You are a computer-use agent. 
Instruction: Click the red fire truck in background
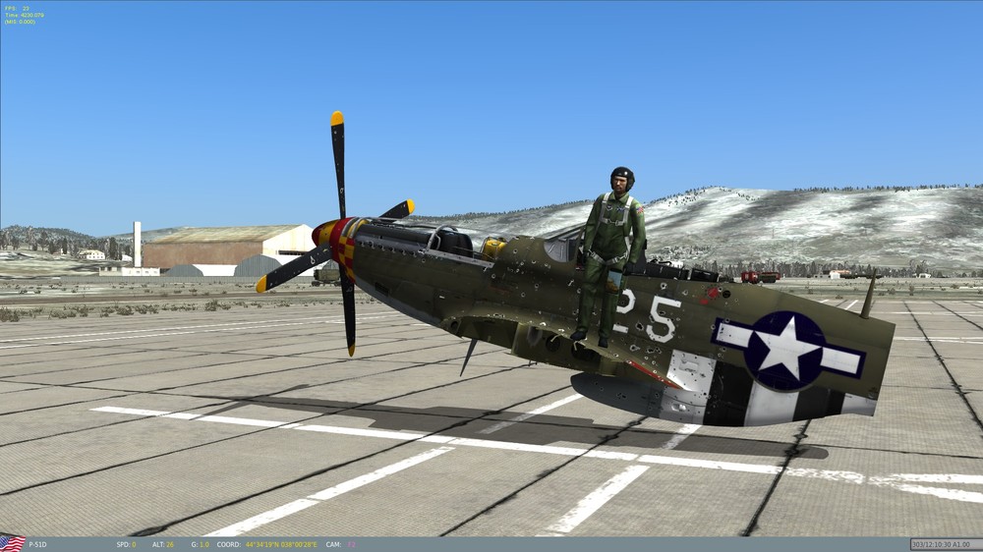(761, 276)
